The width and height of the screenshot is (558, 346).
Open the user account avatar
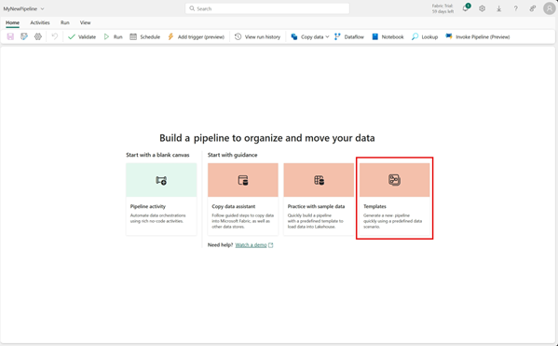coord(550,8)
